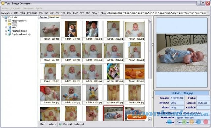Expand the Mis documentos tree node
Image resolution: width=211 pixels, height=128 pixels.
click(6, 21)
